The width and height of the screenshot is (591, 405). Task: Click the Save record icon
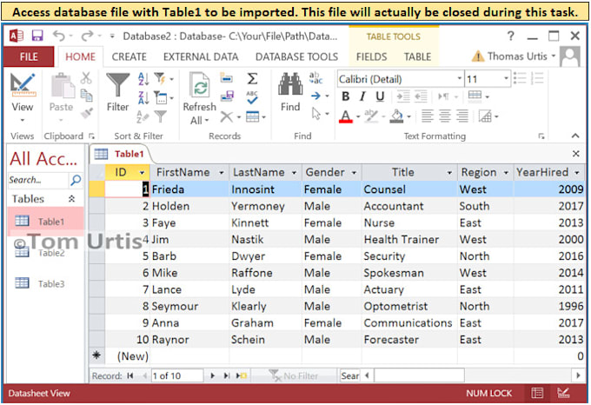click(x=228, y=96)
